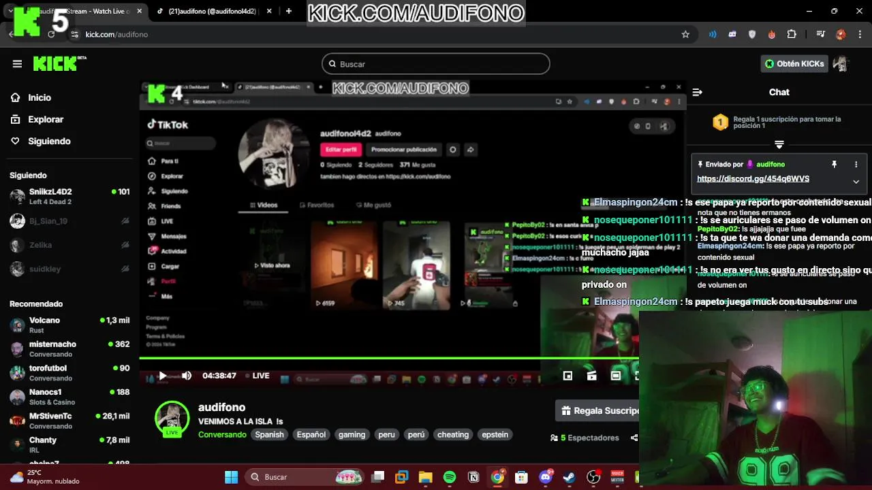Select the peru tag
This screenshot has width=872, height=490.
click(386, 434)
